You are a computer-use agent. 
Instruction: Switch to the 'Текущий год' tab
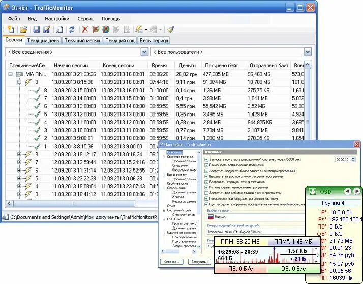click(x=120, y=40)
